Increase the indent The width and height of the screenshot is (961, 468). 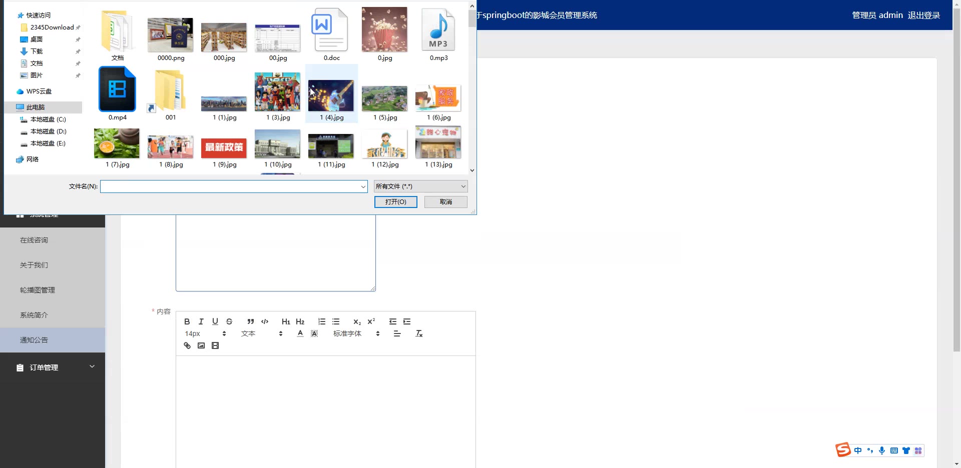[407, 321]
